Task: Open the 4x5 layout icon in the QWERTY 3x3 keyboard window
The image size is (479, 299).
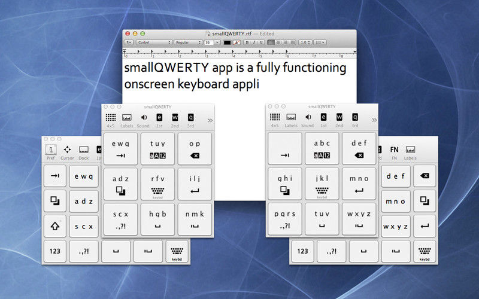Action: (111, 117)
